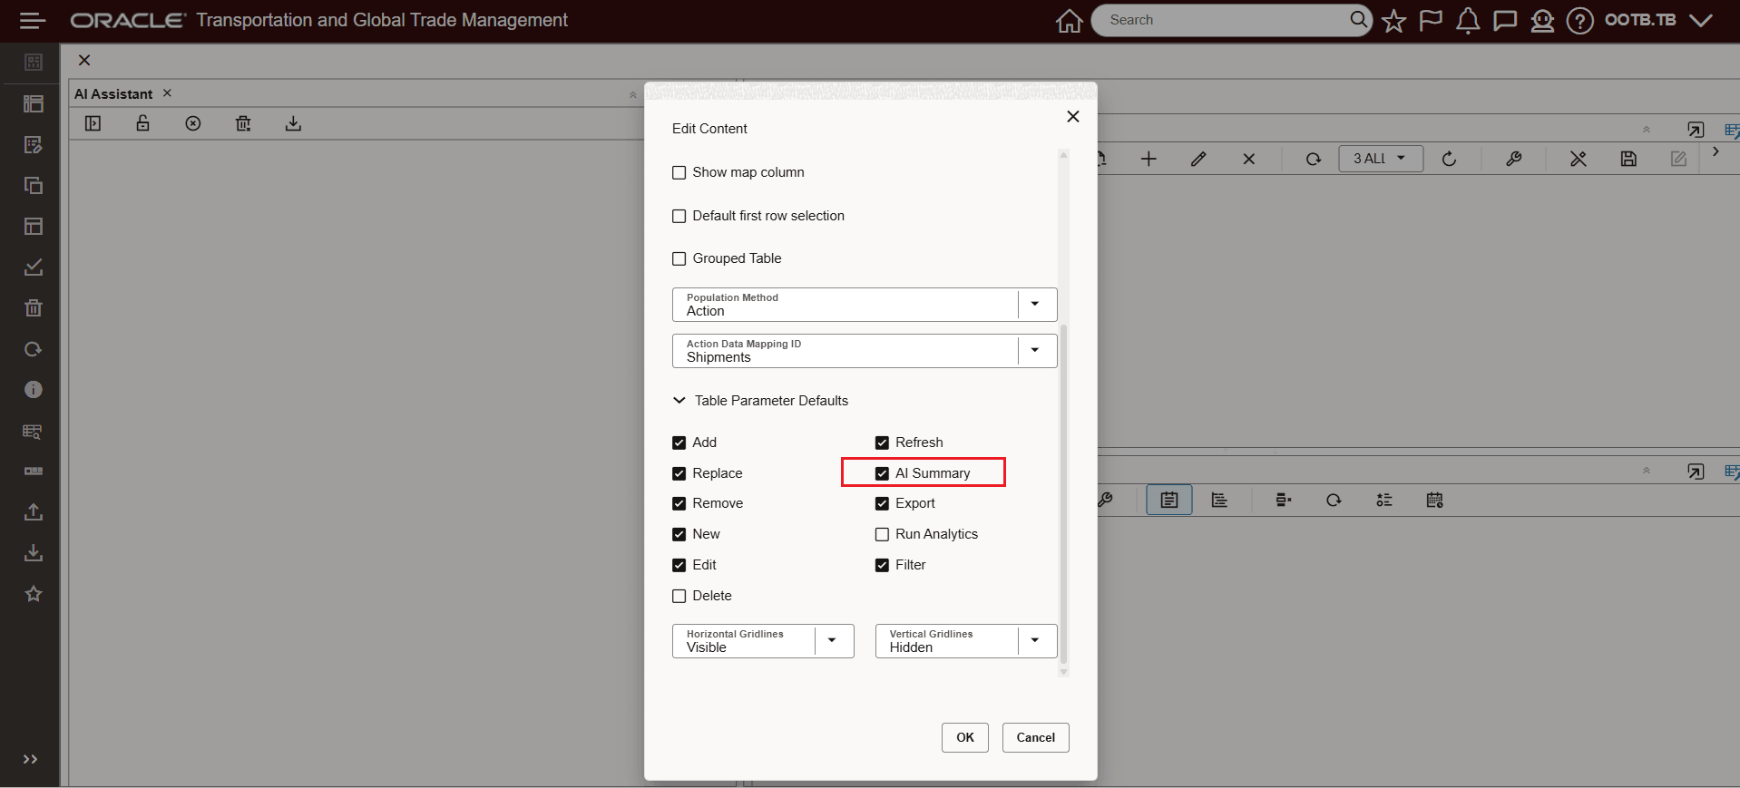Click the calendar grid icon in lower toolbar

1434,500
